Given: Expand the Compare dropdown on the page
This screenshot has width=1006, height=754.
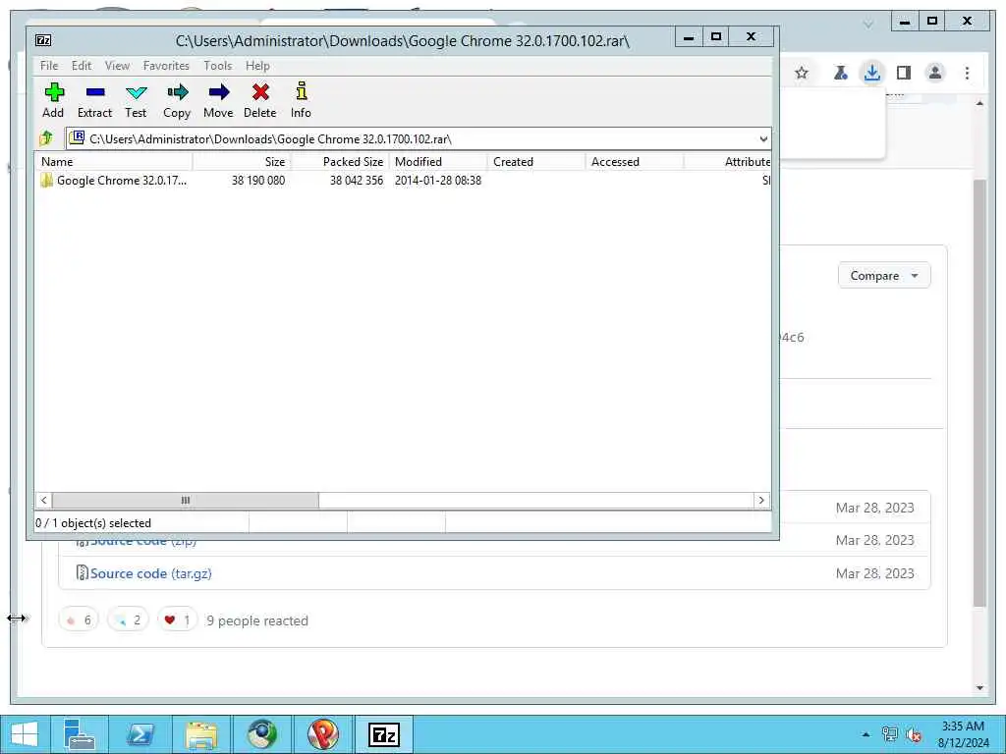Looking at the screenshot, I should tap(883, 276).
